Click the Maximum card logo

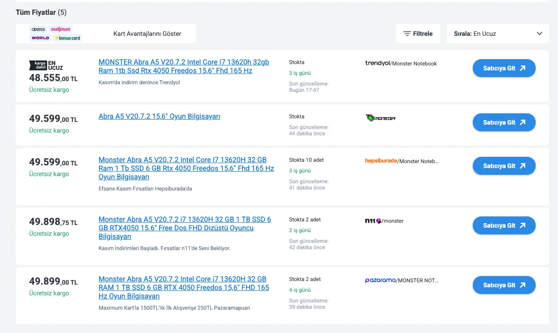tap(61, 29)
